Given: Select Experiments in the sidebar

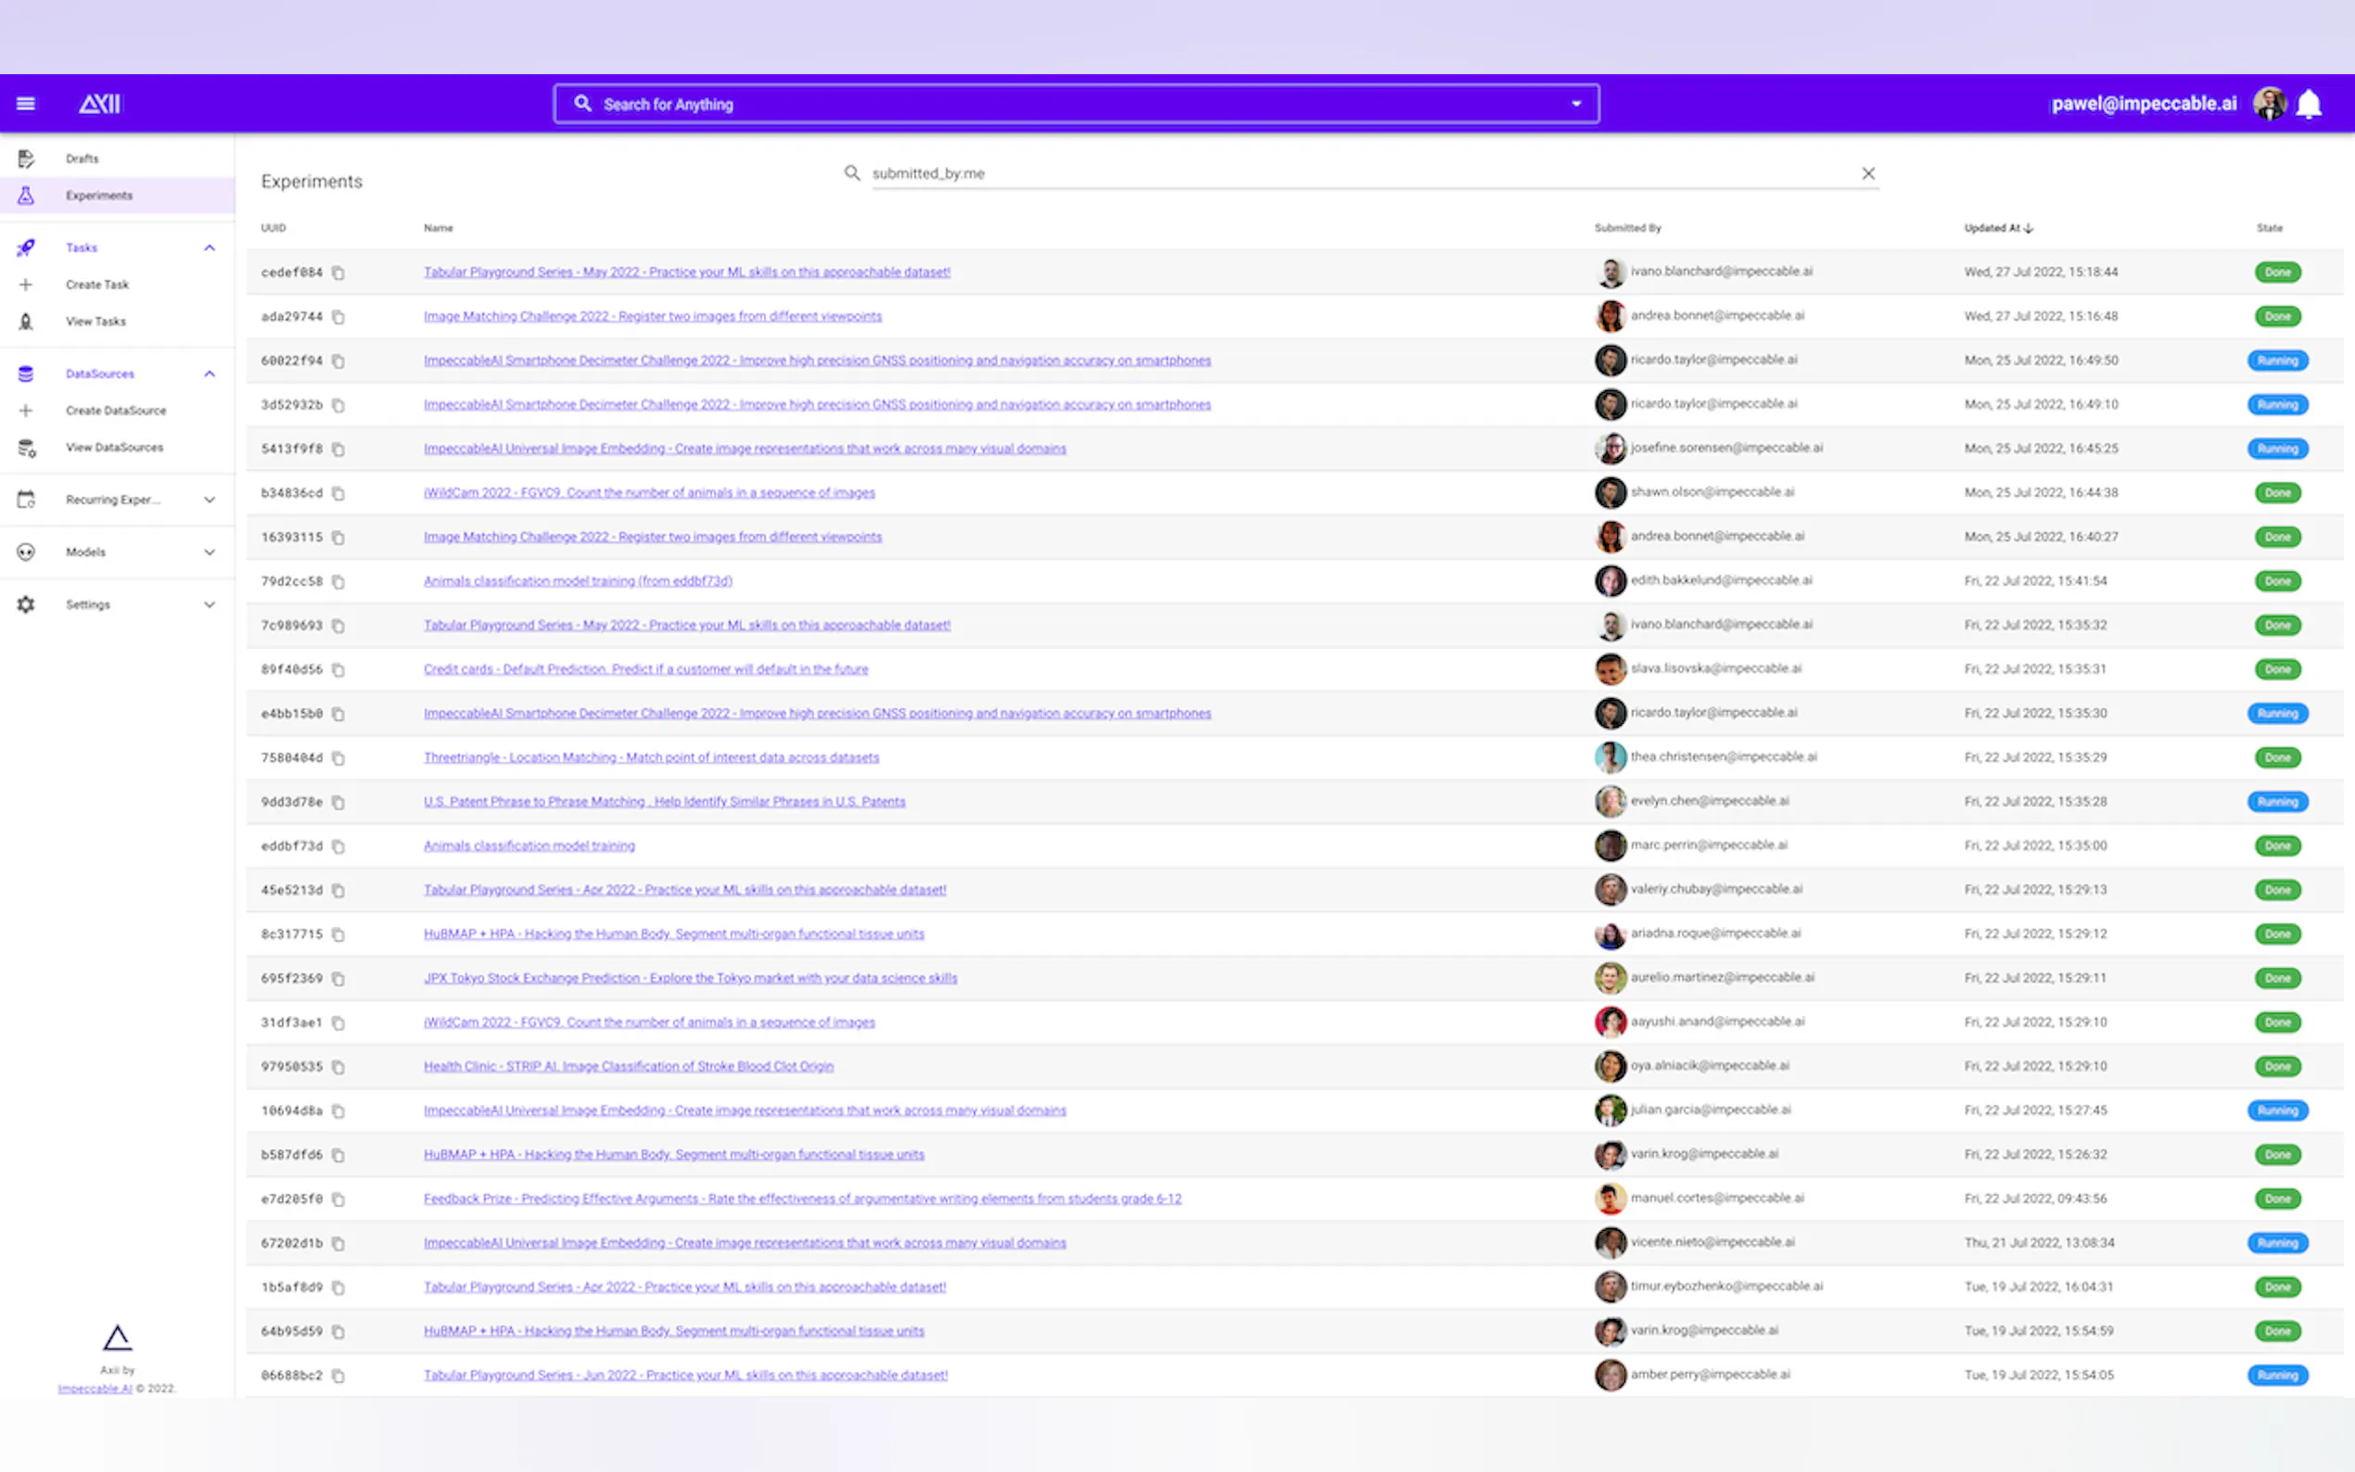Looking at the screenshot, I should [x=99, y=196].
